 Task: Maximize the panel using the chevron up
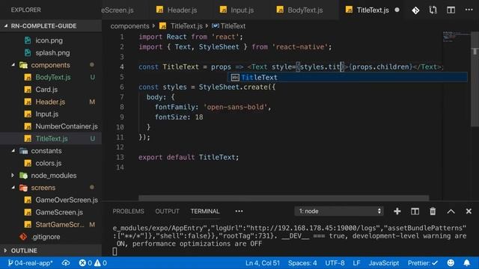coord(451,211)
